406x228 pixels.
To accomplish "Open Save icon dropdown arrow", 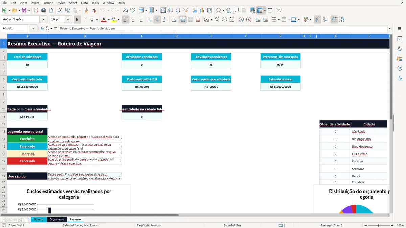I will [29, 10].
